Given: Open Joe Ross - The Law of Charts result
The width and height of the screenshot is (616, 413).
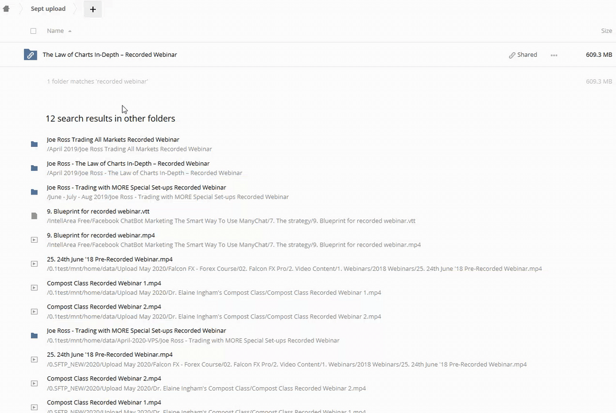Looking at the screenshot, I should 128,163.
